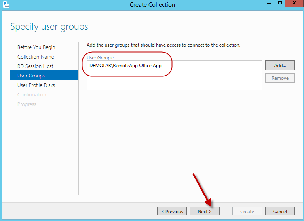The image size is (304, 221).
Task: Cancel the collection wizard
Action: click(x=280, y=212)
